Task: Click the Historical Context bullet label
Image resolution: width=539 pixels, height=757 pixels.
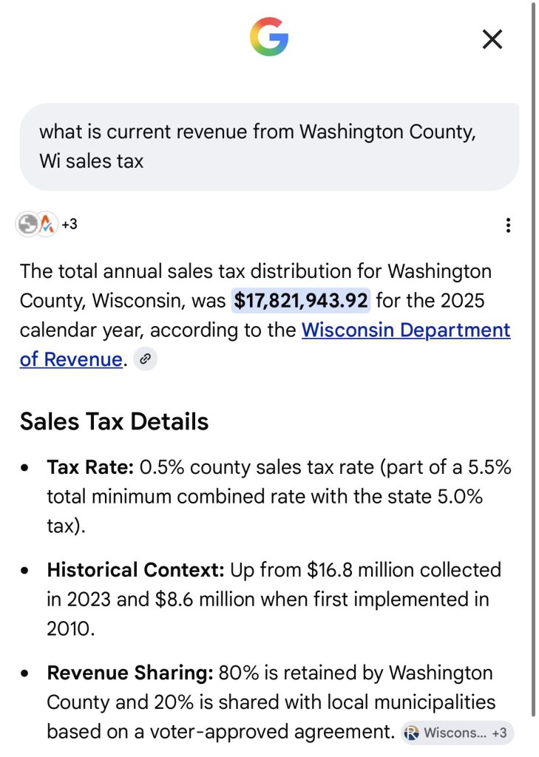Action: pos(136,570)
